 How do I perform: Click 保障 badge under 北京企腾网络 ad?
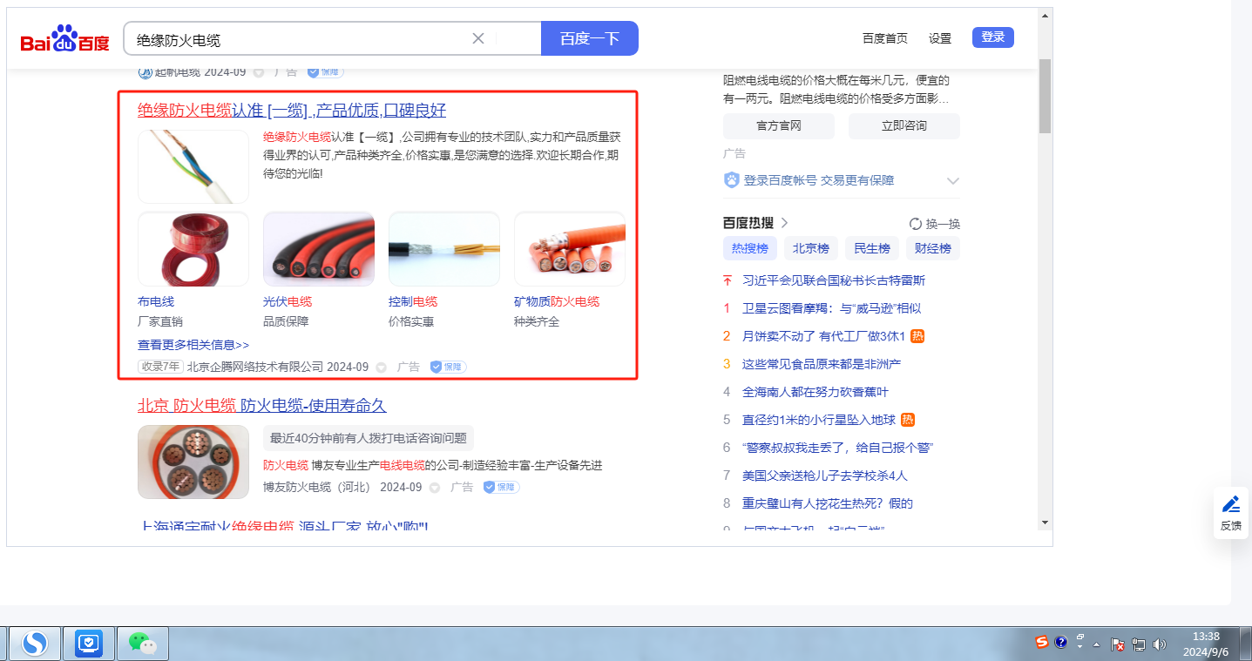448,368
